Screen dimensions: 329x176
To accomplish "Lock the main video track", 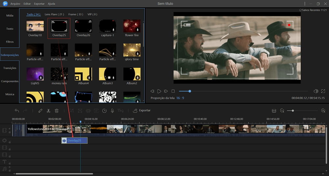I will click(10, 132).
